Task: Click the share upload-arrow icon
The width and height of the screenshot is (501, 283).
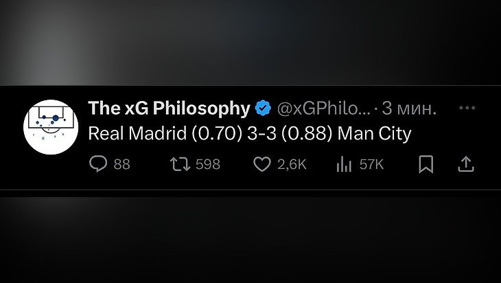Action: click(x=466, y=164)
